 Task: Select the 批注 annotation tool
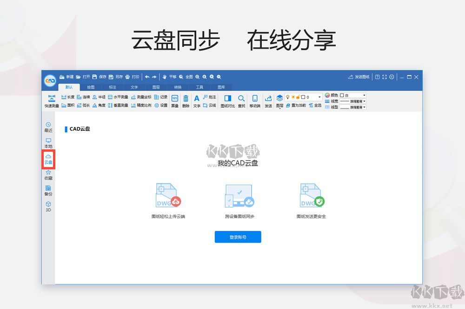coord(210,98)
